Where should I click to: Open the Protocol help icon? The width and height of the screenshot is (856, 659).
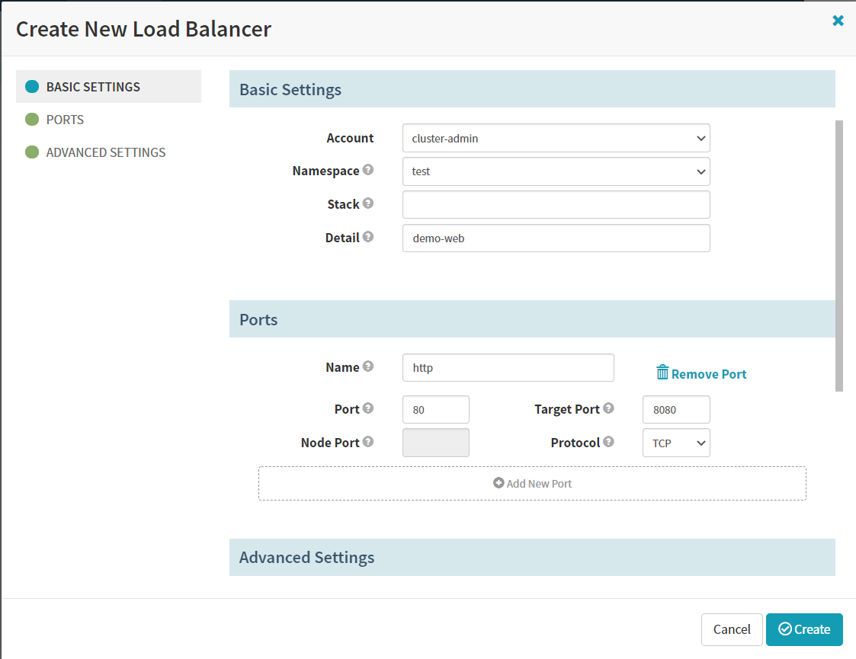click(x=609, y=441)
